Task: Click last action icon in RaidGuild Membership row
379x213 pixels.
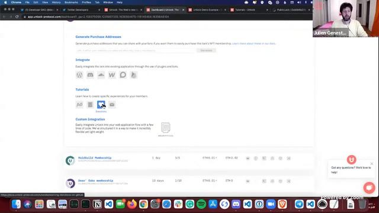Action: pos(288,159)
